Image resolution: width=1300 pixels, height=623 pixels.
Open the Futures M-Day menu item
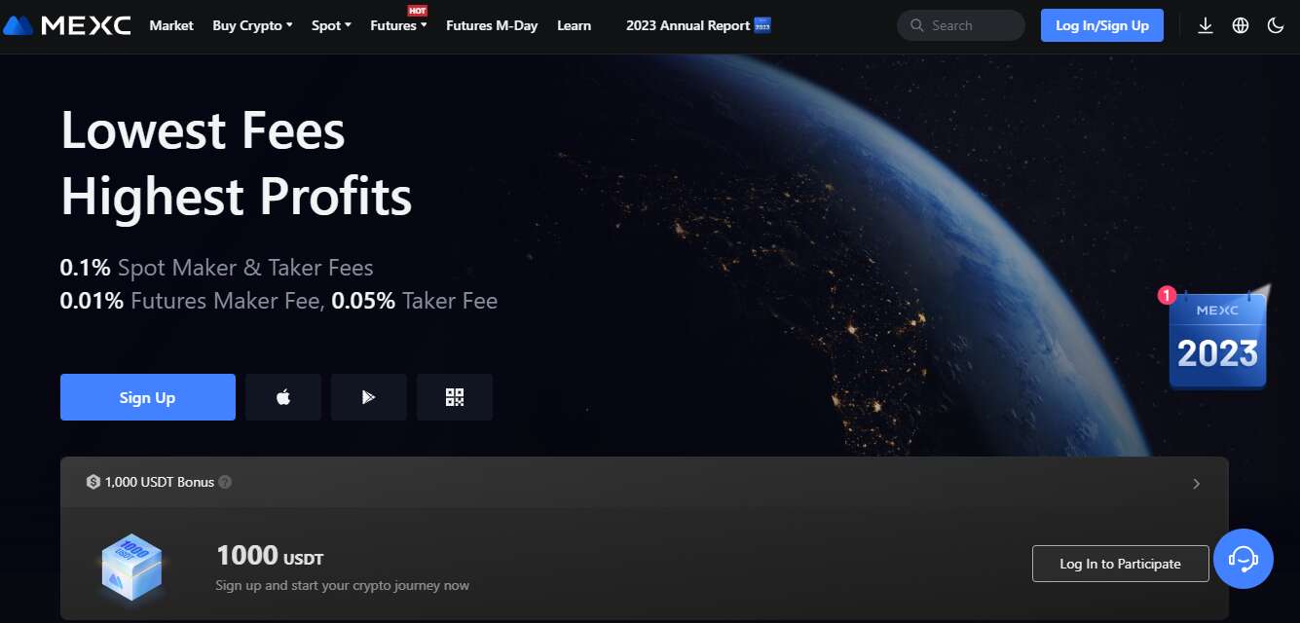tap(492, 25)
